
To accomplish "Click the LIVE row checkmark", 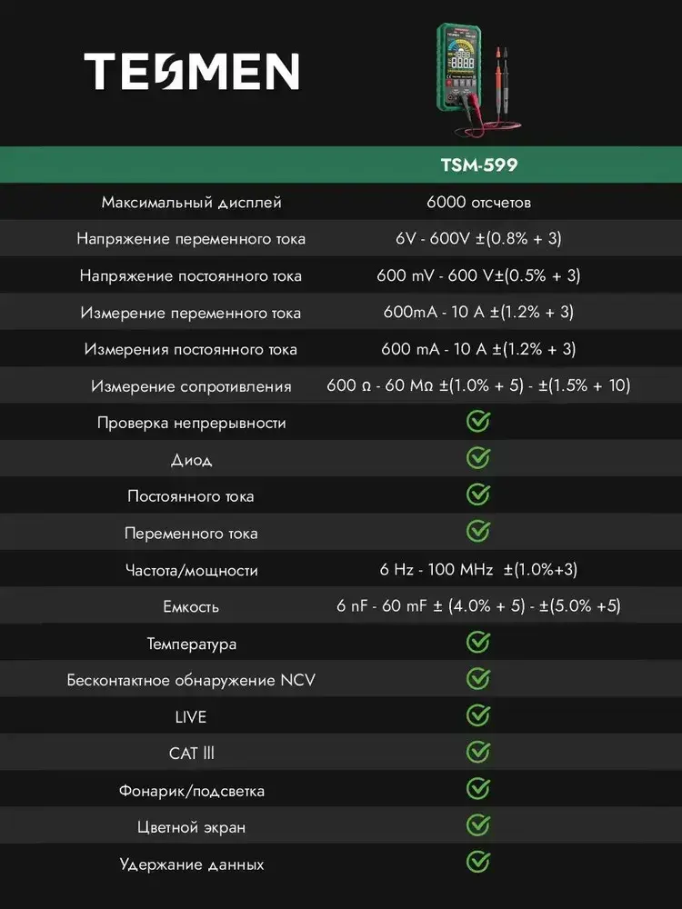I will pyautogui.click(x=478, y=716).
